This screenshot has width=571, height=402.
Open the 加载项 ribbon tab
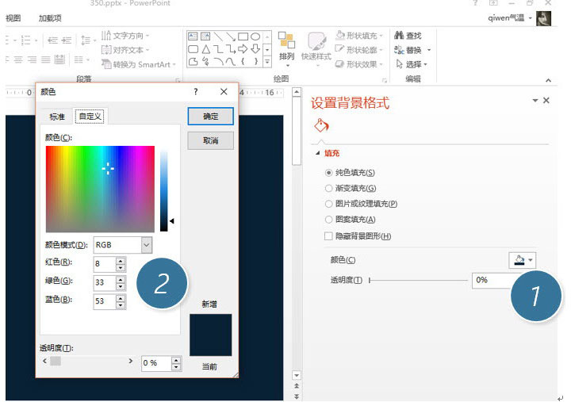(50, 17)
